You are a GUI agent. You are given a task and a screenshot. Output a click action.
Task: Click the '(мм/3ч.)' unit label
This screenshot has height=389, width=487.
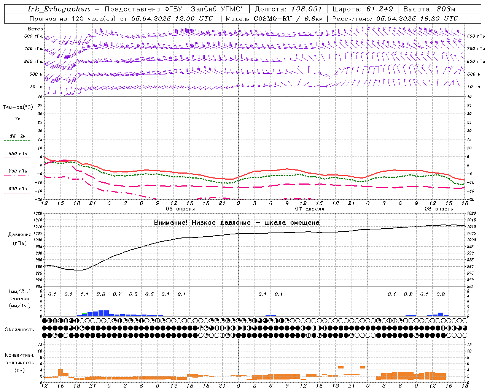click(20, 292)
